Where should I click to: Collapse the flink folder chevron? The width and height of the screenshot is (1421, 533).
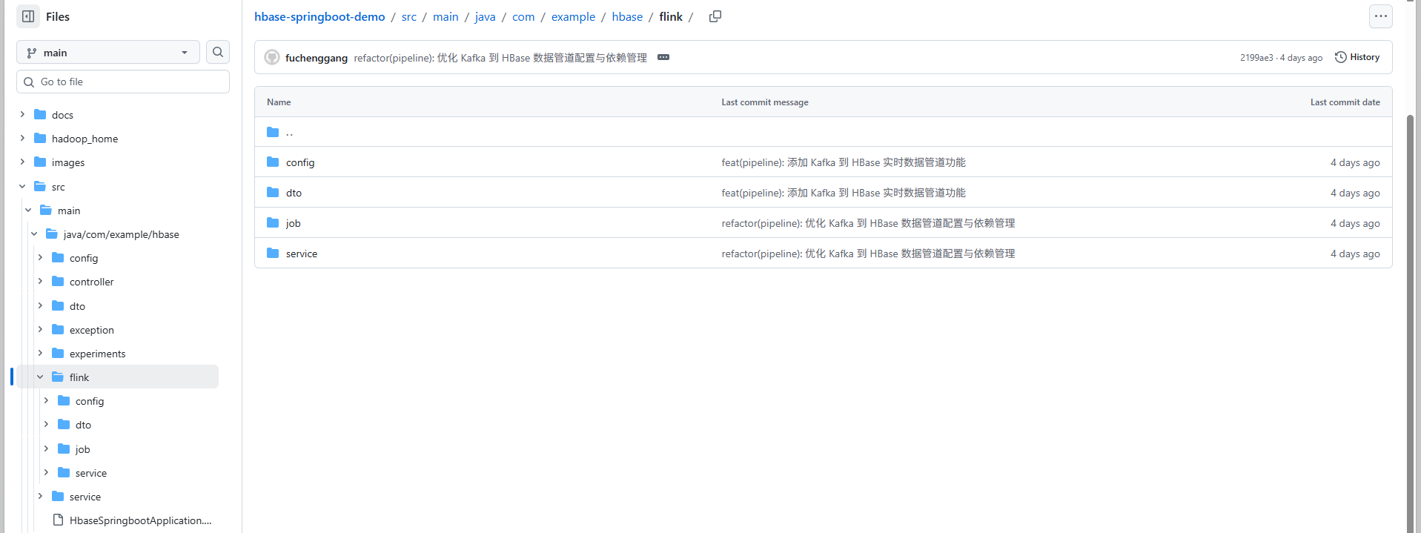click(x=40, y=377)
